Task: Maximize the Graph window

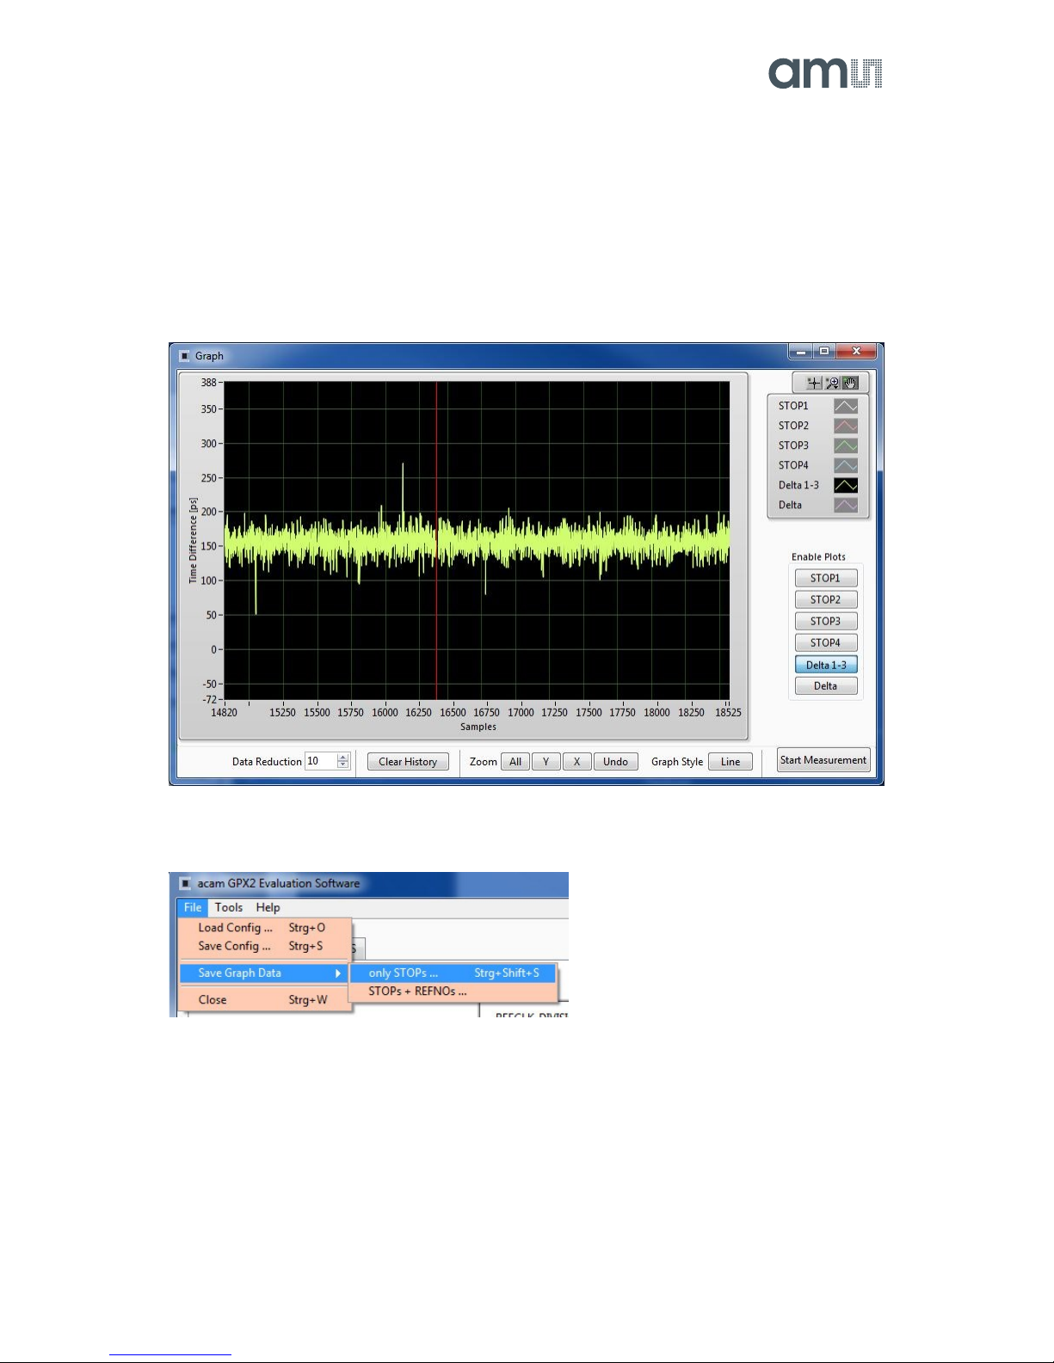Action: click(824, 352)
